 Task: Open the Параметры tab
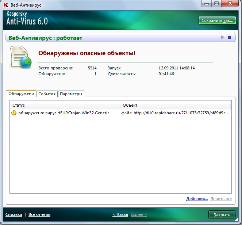(x=71, y=94)
